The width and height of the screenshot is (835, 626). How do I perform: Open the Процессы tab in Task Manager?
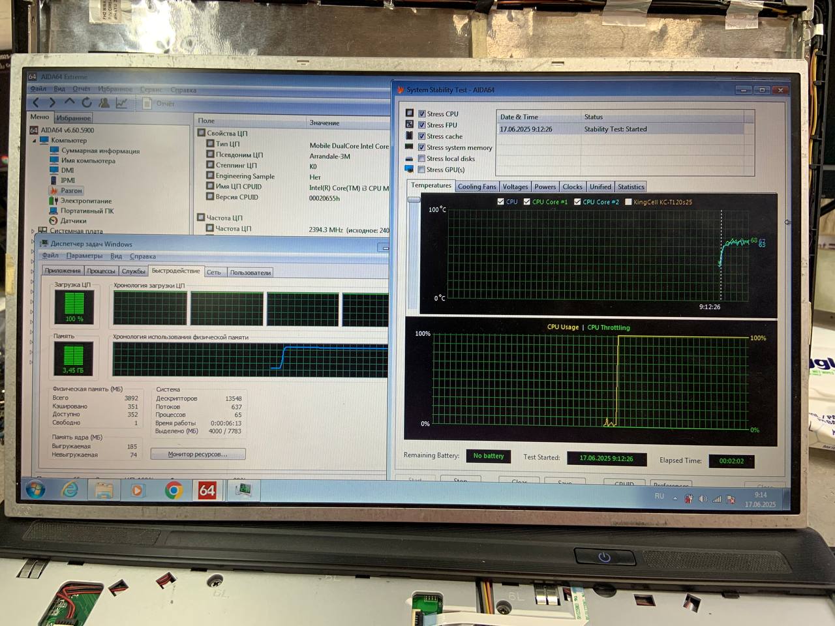[x=101, y=271]
